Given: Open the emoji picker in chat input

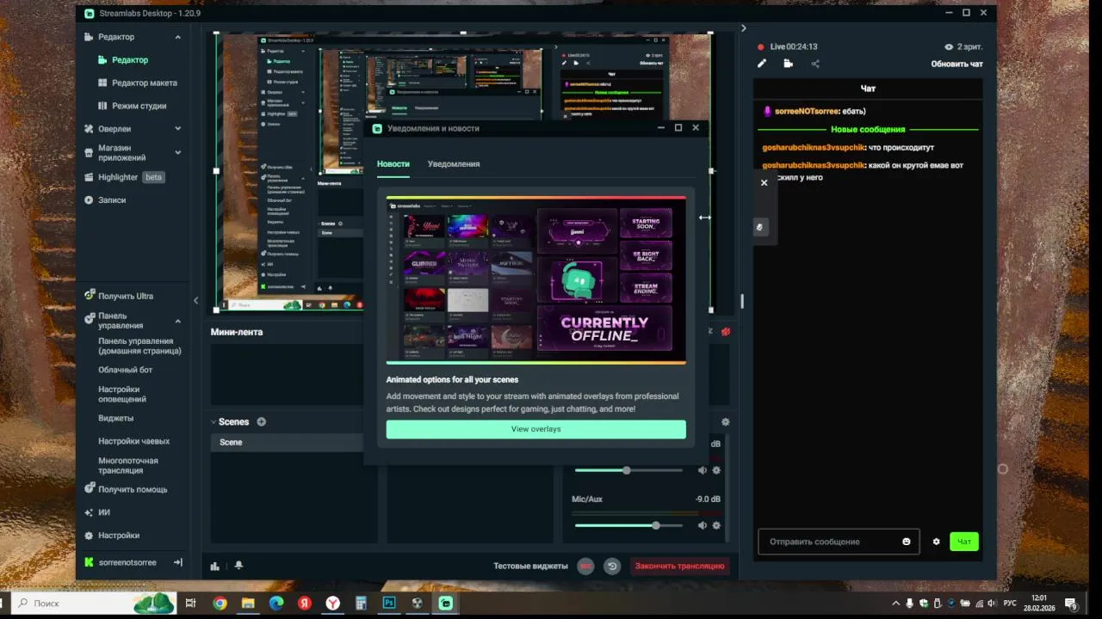Looking at the screenshot, I should (x=907, y=542).
